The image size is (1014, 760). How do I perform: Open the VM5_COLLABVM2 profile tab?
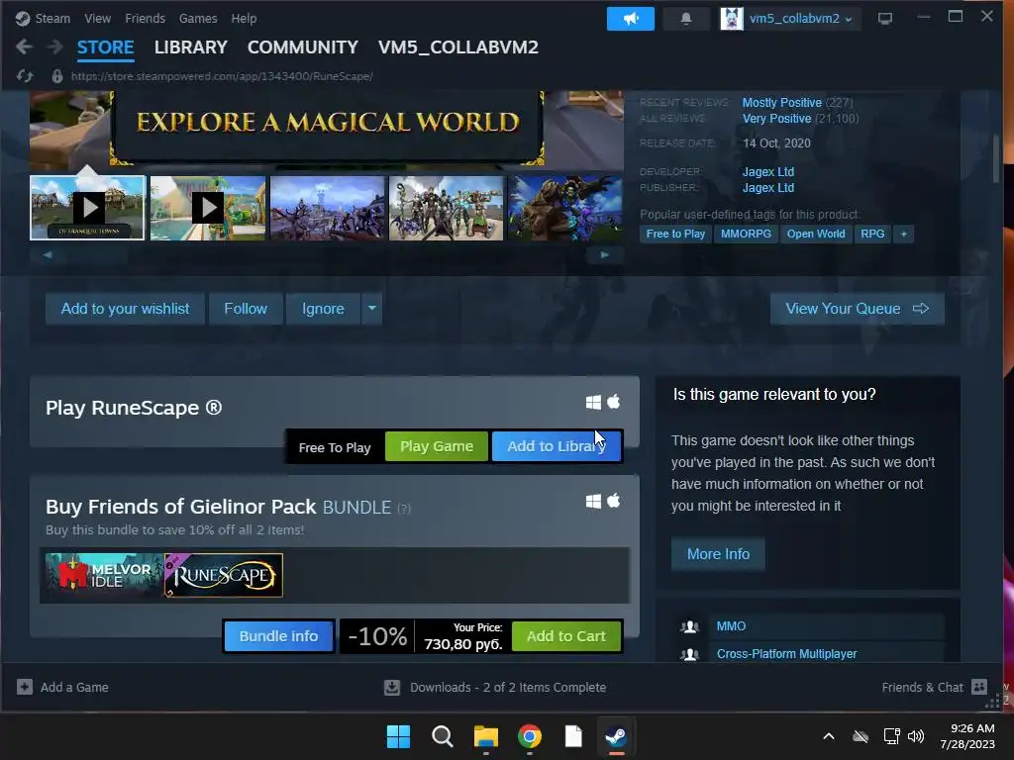[x=457, y=47]
